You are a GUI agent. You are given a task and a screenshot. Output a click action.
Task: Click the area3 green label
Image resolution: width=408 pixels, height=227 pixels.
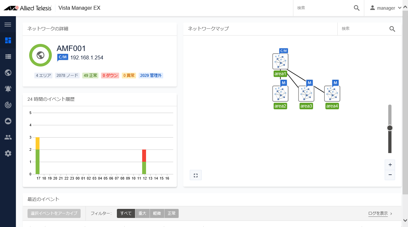[306, 106]
